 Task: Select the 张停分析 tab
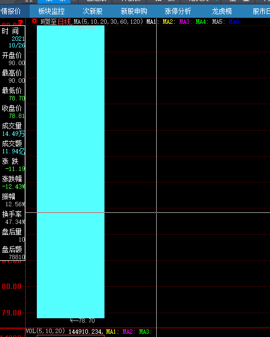point(178,11)
